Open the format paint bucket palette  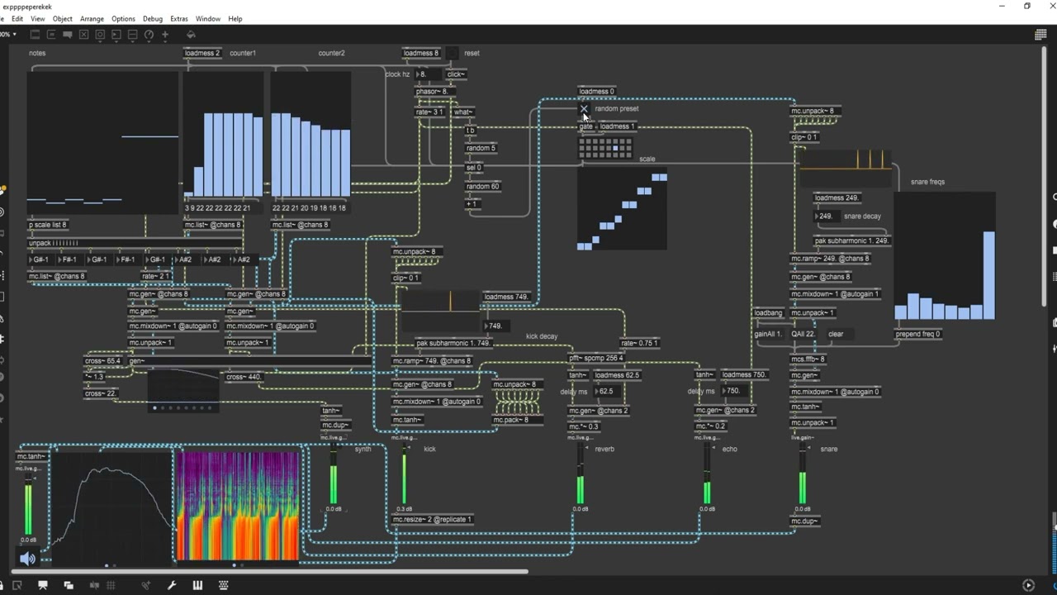click(191, 35)
